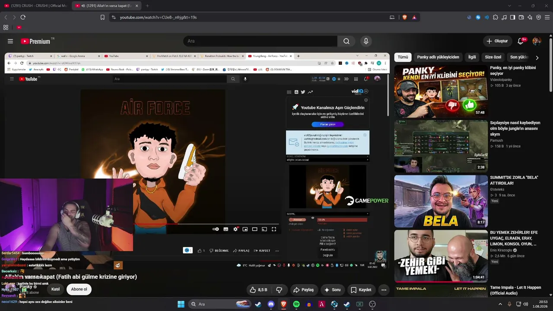Screen dimensions: 553x311
Task: Open the Brave Shields lion icon
Action: point(404,17)
